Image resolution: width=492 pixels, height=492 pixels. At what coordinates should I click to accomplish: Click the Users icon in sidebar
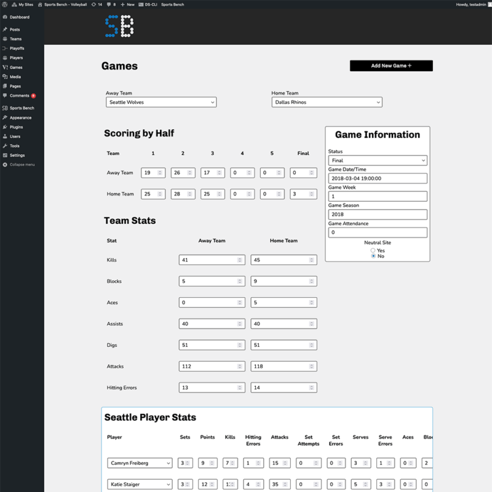coord(5,137)
